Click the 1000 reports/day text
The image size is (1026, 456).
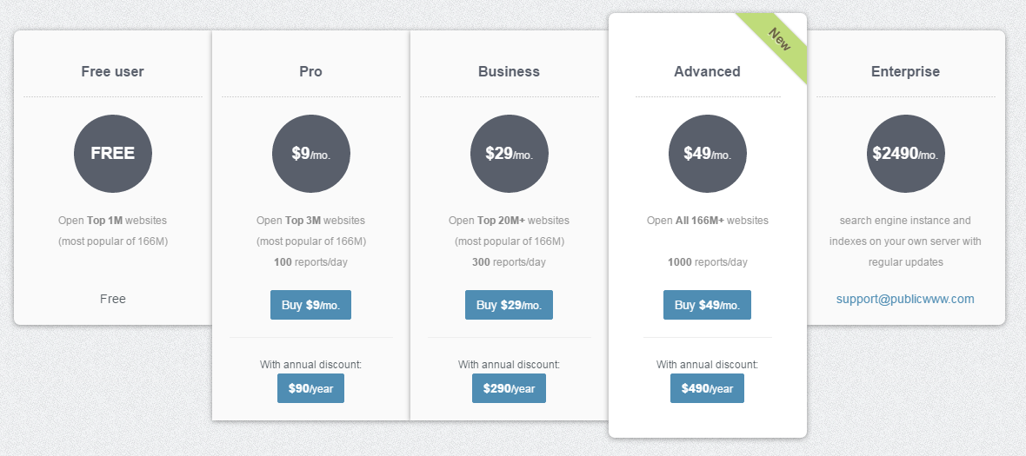click(708, 262)
